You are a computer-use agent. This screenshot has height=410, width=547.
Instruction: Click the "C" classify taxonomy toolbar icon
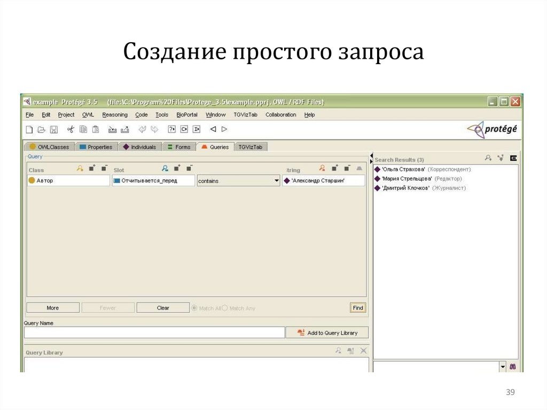184,129
